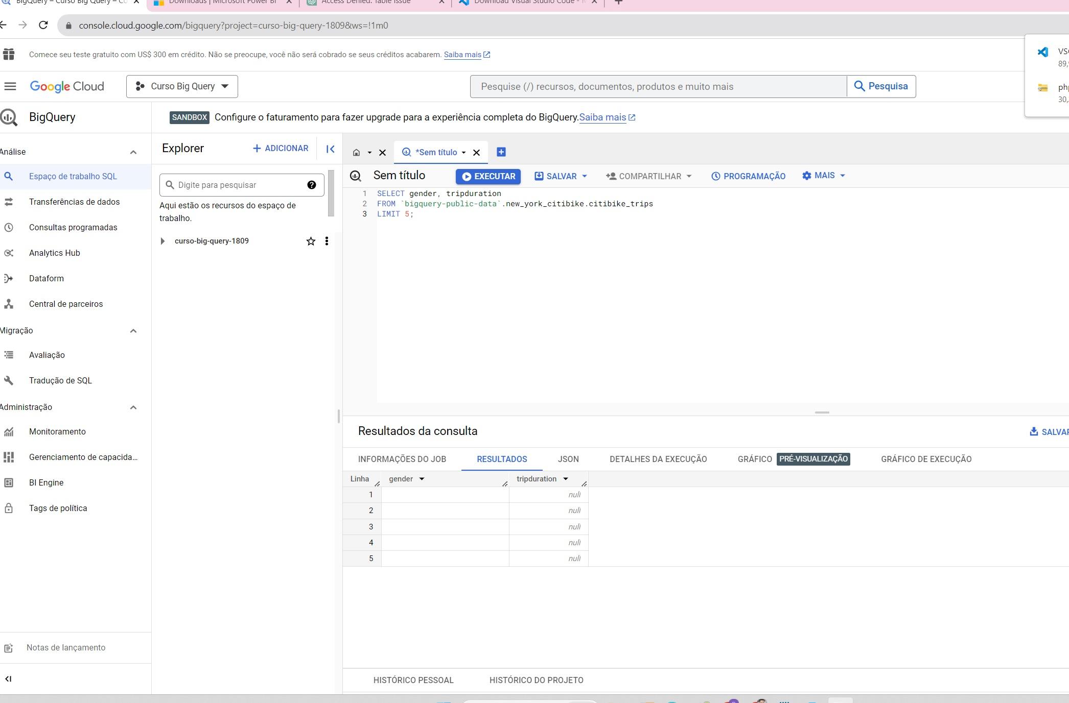This screenshot has width=1069, height=703.
Task: Switch to GRÁFICO DE EXECUÇÃO tab
Action: click(926, 459)
